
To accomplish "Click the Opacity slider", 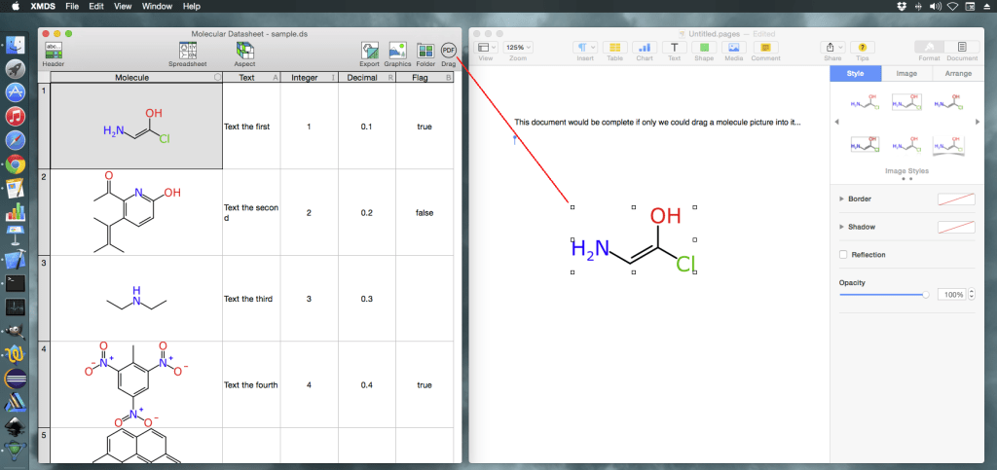I will (x=882, y=294).
